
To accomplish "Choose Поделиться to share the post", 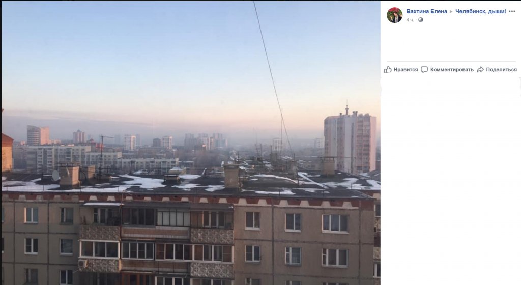I will [501, 69].
